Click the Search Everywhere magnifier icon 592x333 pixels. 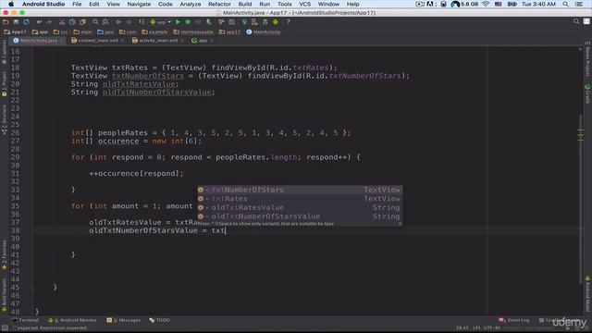click(x=576, y=21)
